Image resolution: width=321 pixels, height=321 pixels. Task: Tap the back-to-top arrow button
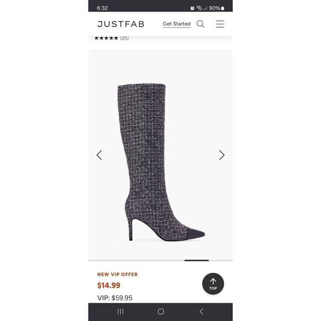(x=213, y=284)
